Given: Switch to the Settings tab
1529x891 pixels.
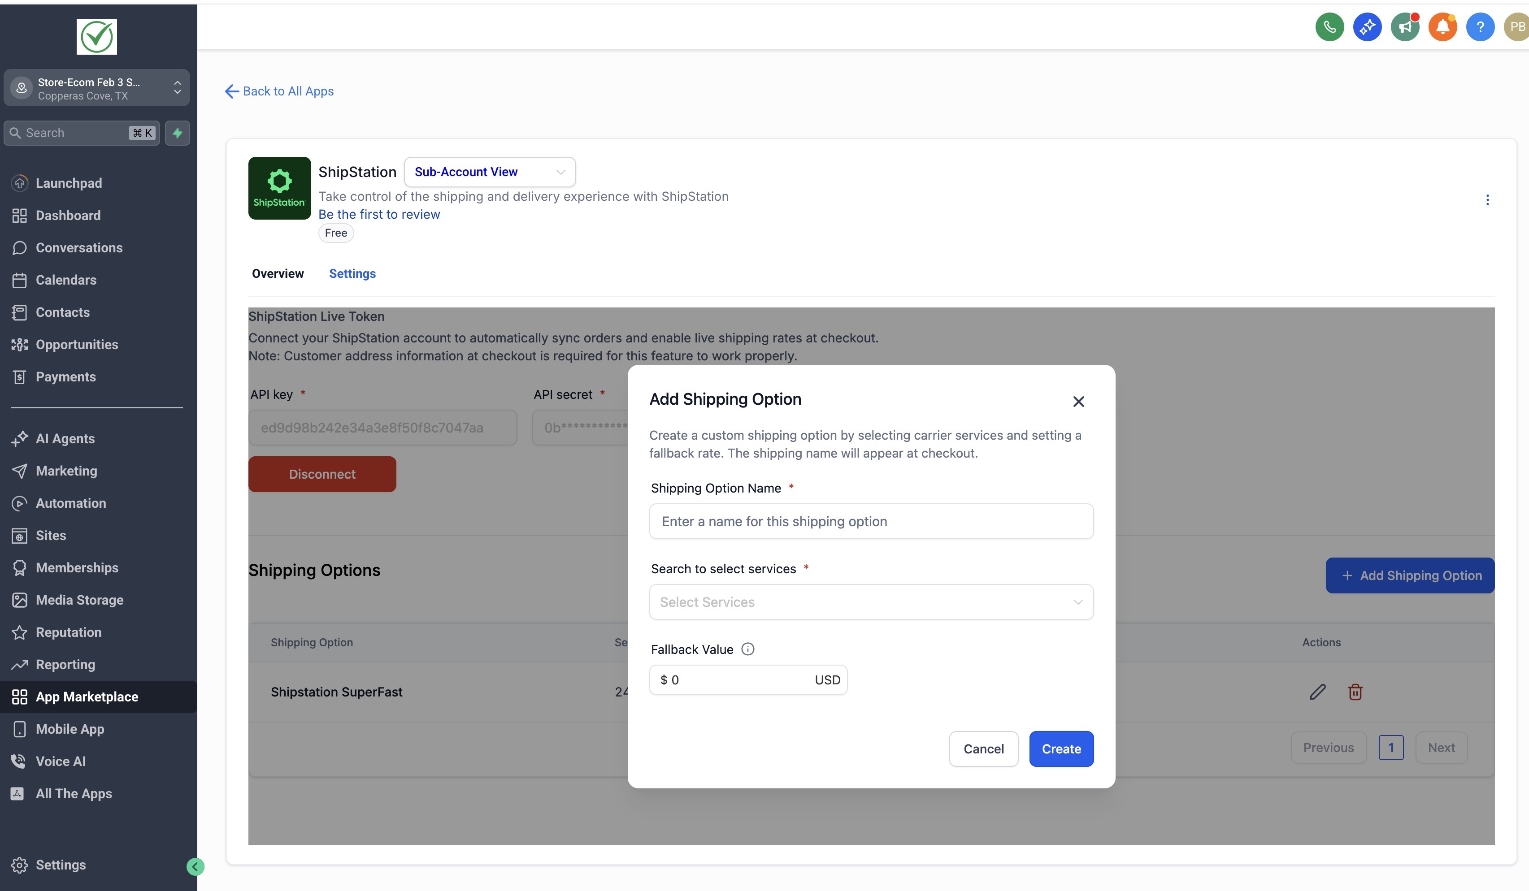Looking at the screenshot, I should pyautogui.click(x=352, y=273).
